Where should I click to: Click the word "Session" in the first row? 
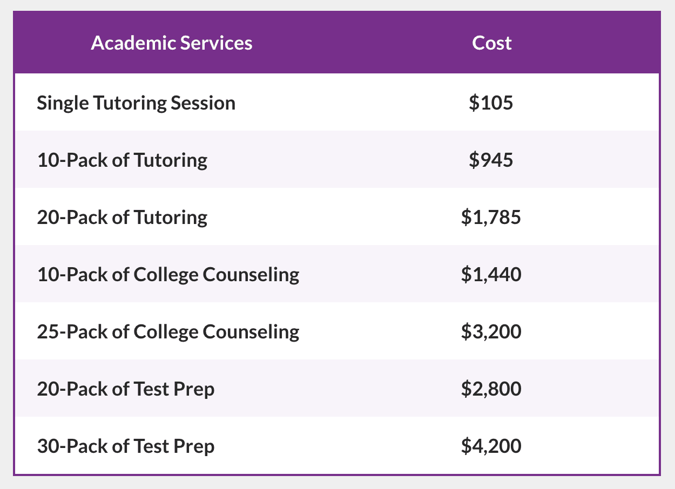click(x=203, y=103)
